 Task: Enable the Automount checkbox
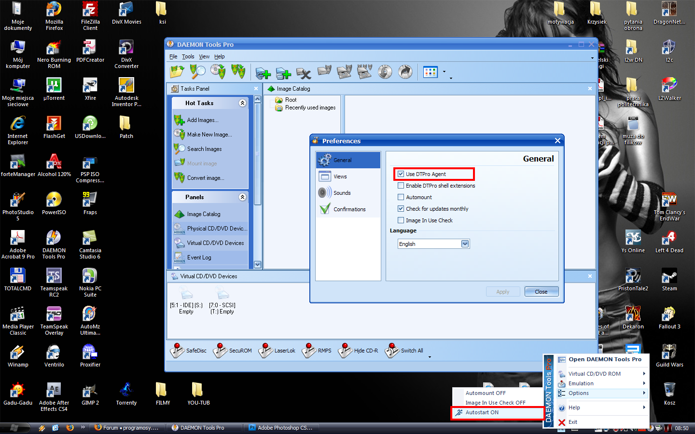pos(401,197)
